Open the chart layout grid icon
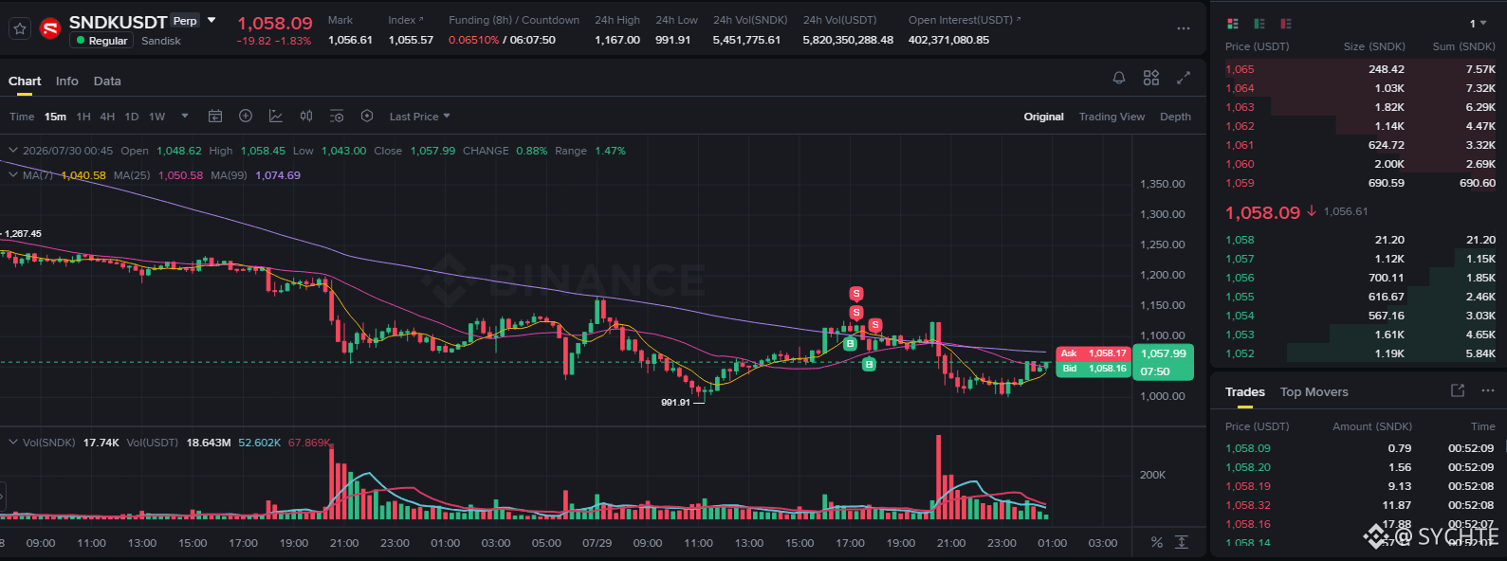The width and height of the screenshot is (1507, 561). [x=1151, y=78]
